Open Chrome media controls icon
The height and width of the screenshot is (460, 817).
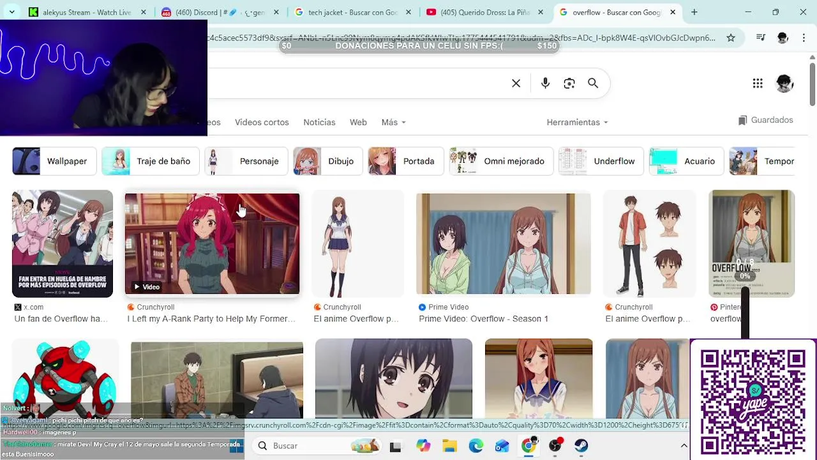(761, 38)
